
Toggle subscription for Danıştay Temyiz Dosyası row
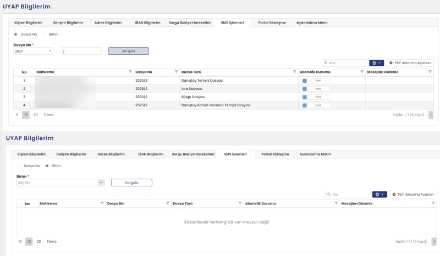click(x=316, y=81)
